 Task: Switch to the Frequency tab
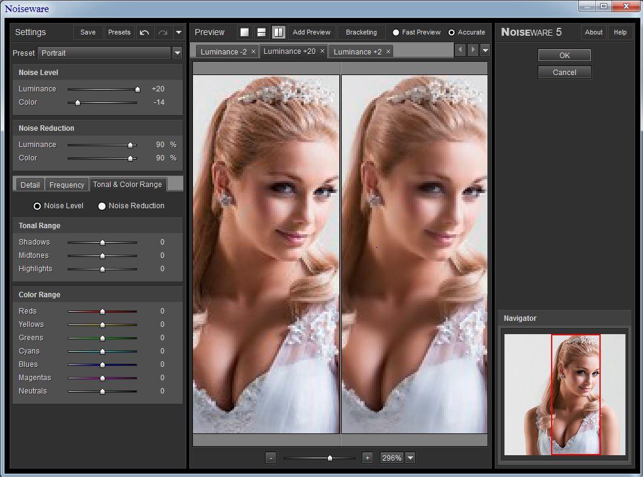coord(67,185)
